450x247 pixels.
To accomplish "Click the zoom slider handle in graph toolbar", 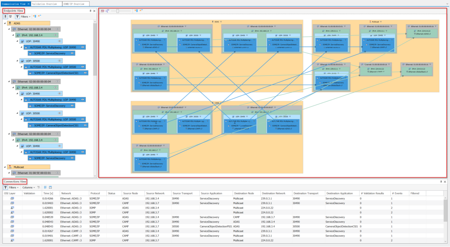I will pyautogui.click(x=117, y=11).
